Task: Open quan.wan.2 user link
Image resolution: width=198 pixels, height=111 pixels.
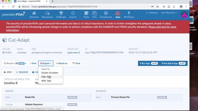Action: click(x=74, y=52)
